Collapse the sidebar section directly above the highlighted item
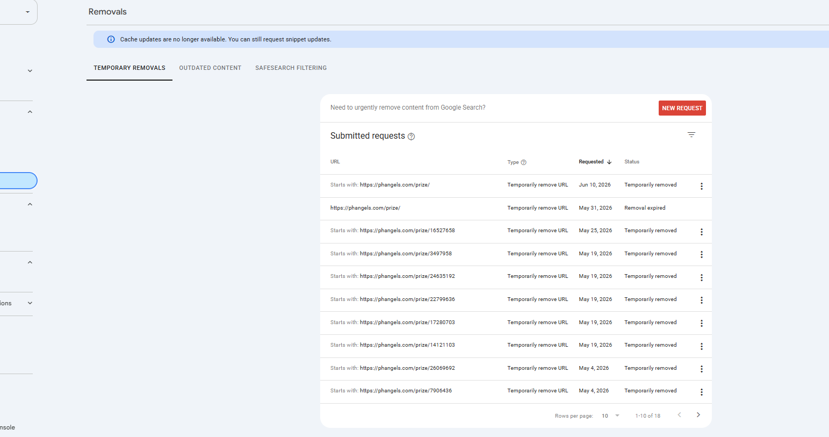 point(30,112)
